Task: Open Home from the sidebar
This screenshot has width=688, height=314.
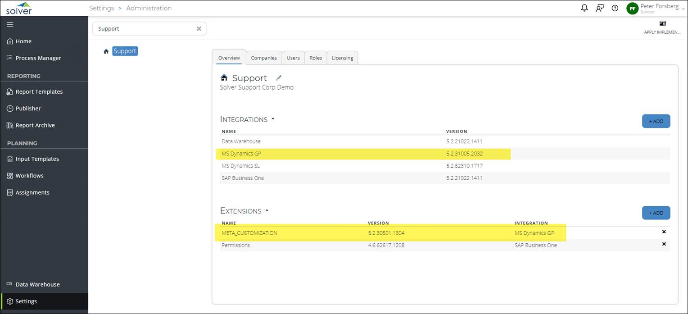Action: click(23, 41)
